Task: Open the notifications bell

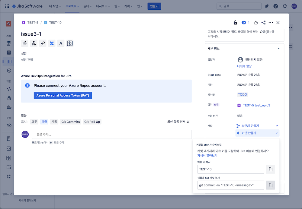Action: 267,6
